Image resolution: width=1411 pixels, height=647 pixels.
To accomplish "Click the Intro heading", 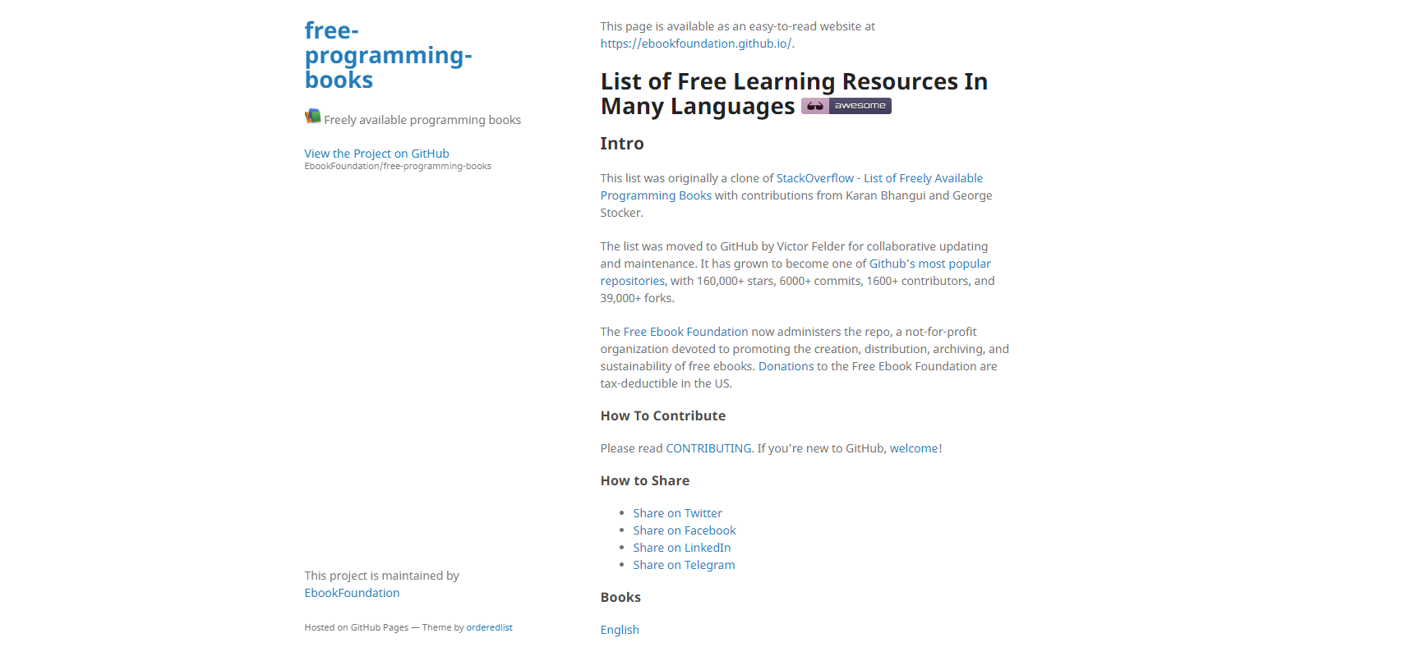I will (x=622, y=144).
